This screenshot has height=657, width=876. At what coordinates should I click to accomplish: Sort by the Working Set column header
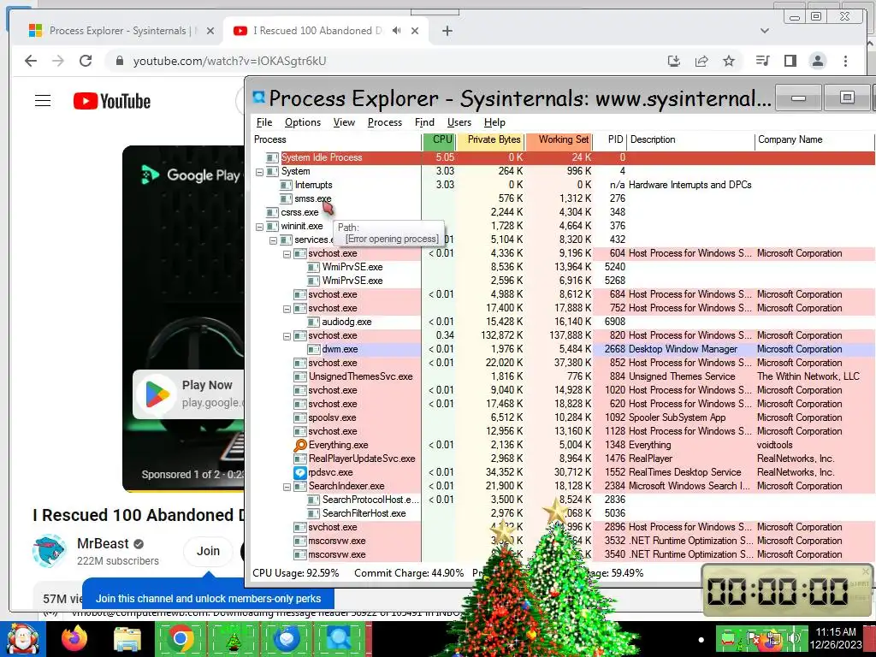(558, 140)
